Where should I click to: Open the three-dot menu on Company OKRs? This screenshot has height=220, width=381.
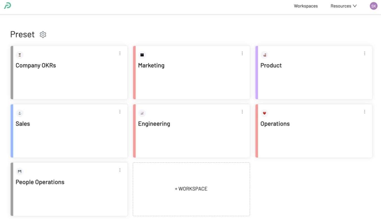click(120, 53)
